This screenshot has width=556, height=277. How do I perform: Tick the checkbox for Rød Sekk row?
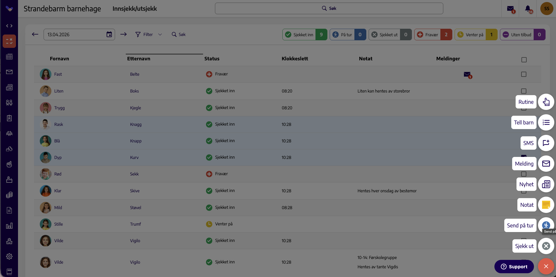tap(524, 174)
